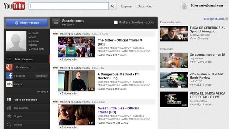Open the Explorar menu item

tap(127, 6)
